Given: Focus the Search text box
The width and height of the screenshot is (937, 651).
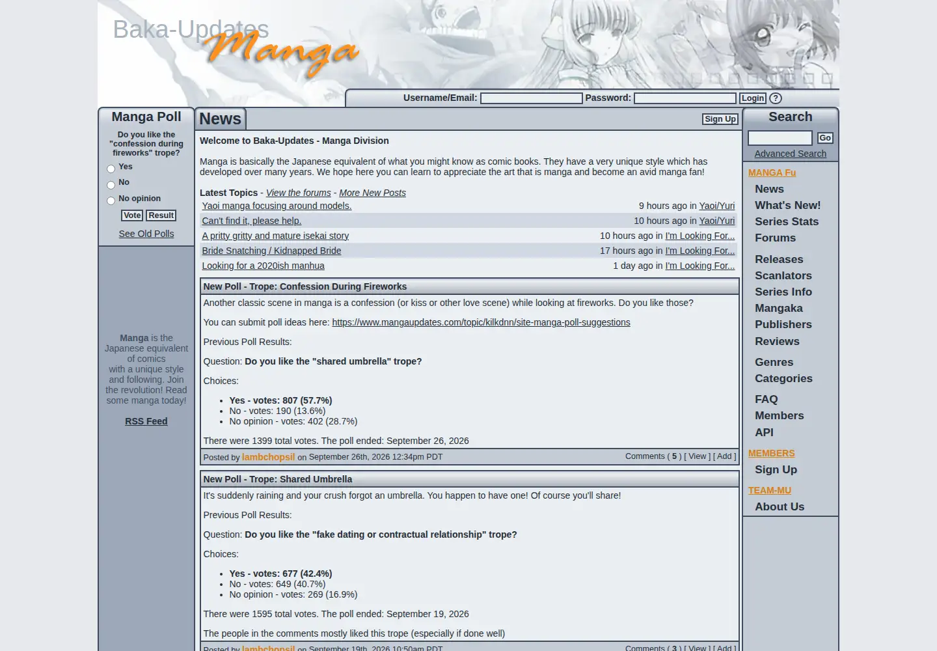Looking at the screenshot, I should tap(780, 138).
